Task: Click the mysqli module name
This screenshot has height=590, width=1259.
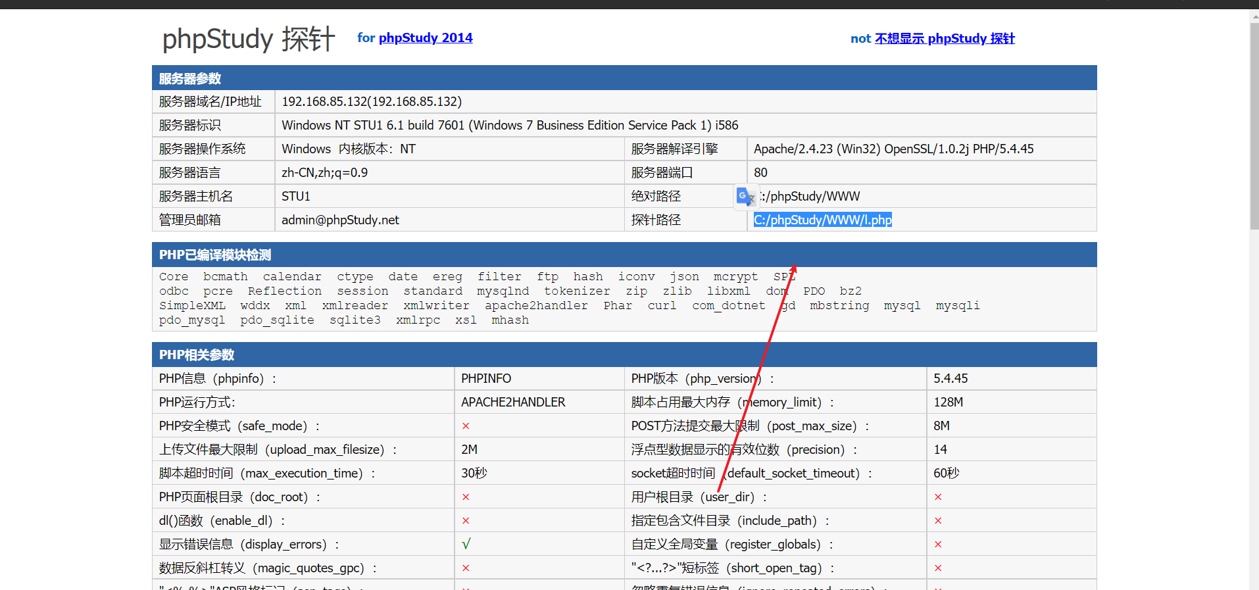Action: [958, 305]
